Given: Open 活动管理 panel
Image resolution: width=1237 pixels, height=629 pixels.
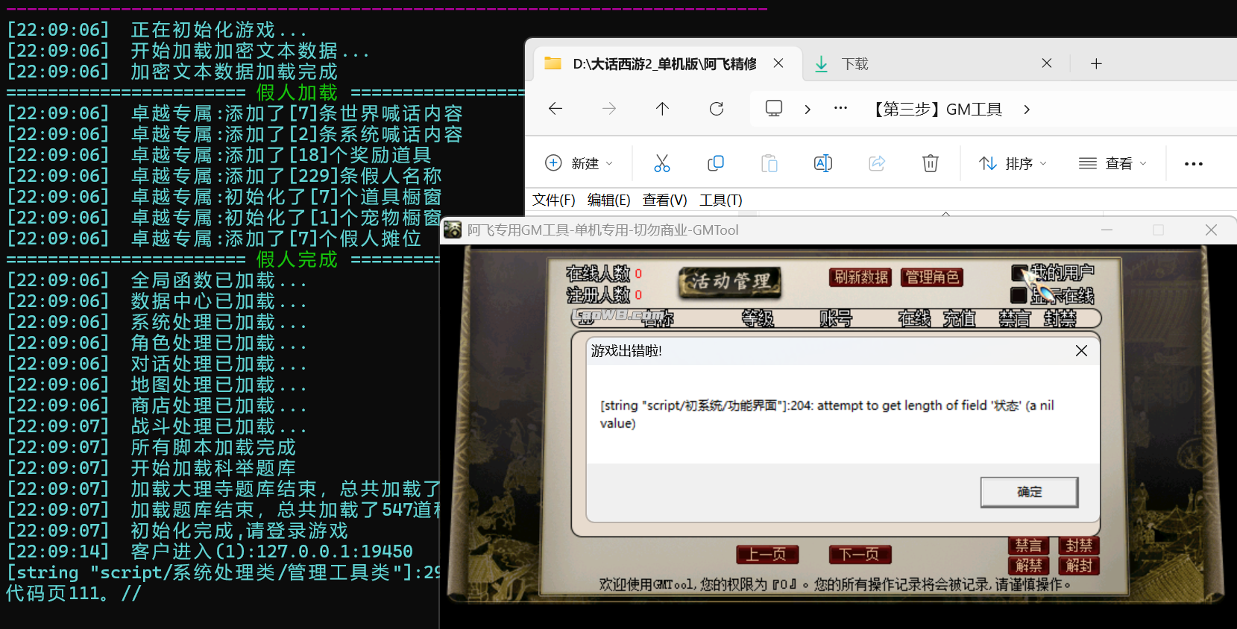Looking at the screenshot, I should 729,281.
